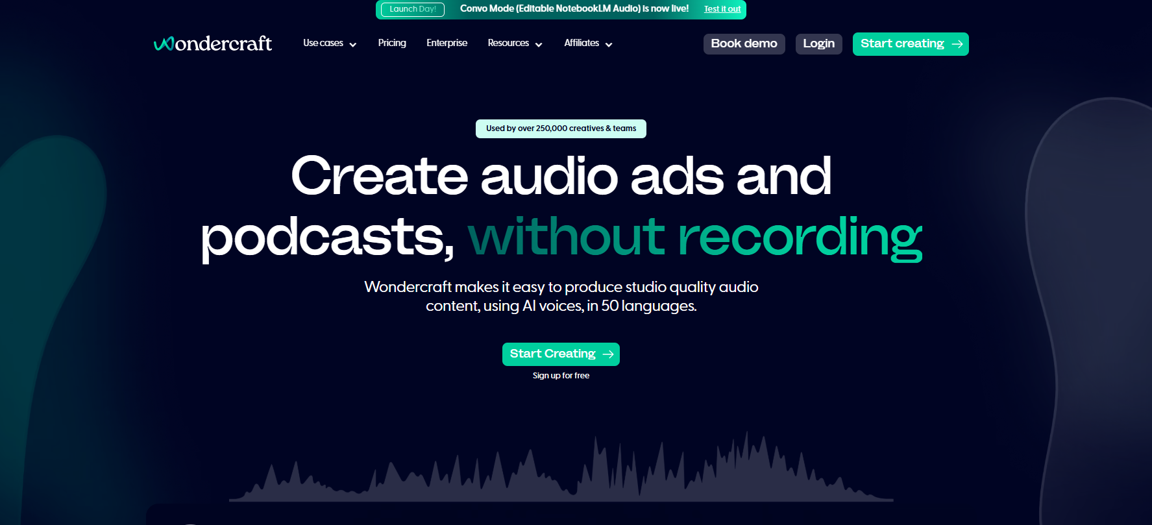Click the 'Sign up for free' text
Screen dimensions: 1152x525
click(x=561, y=376)
